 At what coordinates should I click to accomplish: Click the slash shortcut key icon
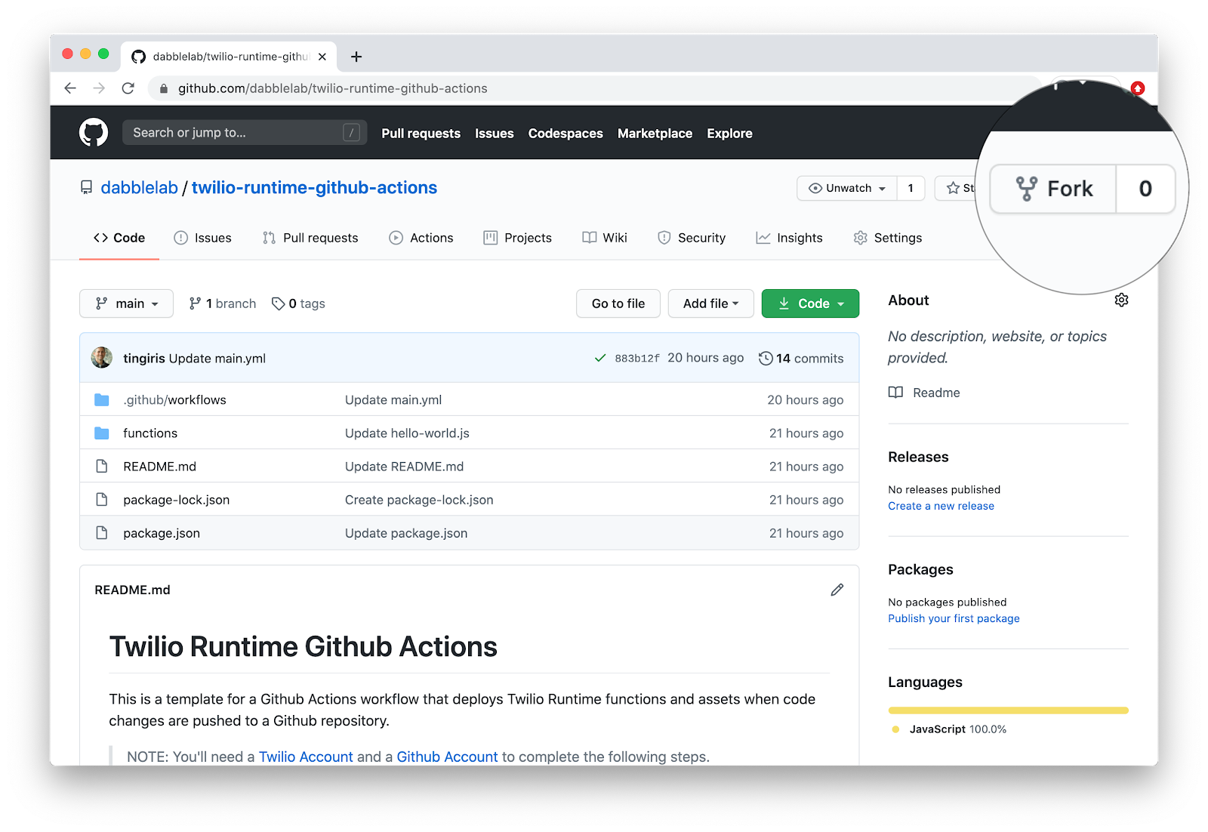[x=351, y=132]
